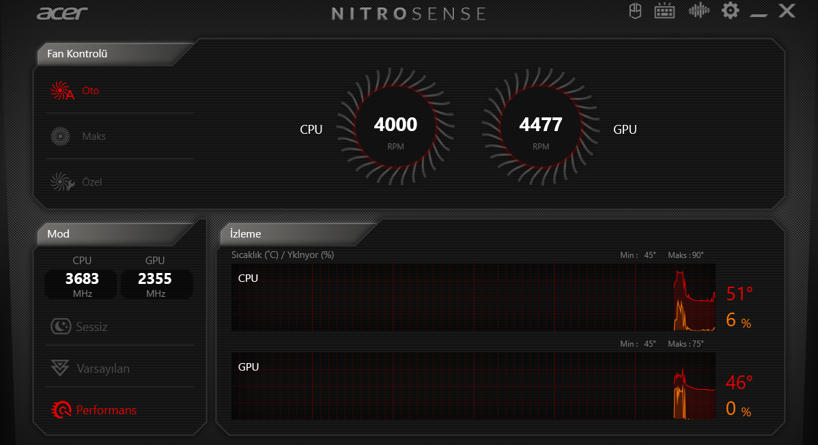Click the Varsayılan mode icon
The image size is (818, 445).
pos(60,368)
